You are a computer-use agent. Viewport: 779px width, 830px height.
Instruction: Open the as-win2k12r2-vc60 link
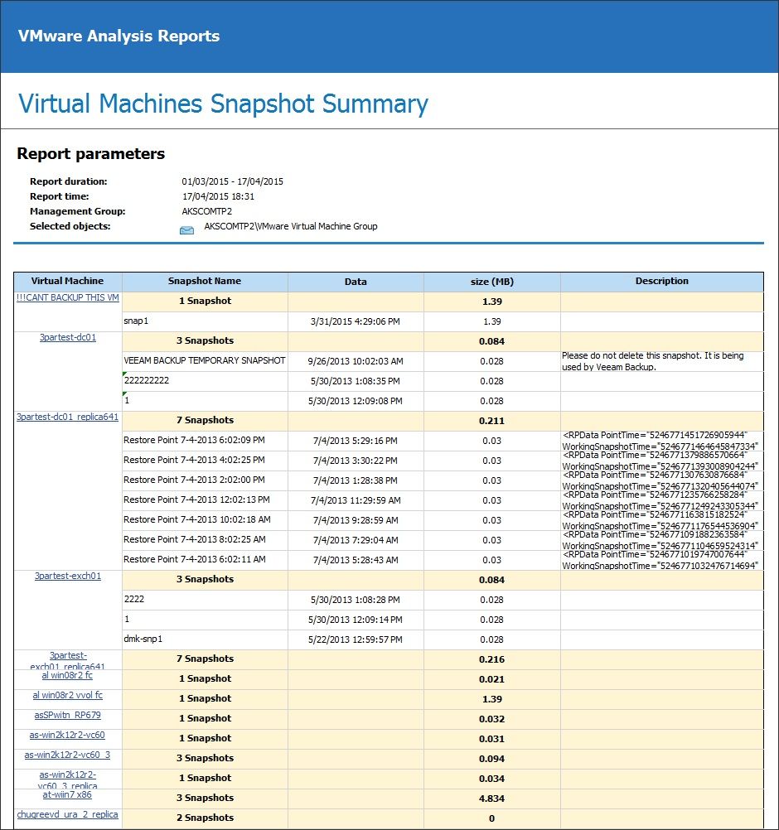pyautogui.click(x=67, y=735)
